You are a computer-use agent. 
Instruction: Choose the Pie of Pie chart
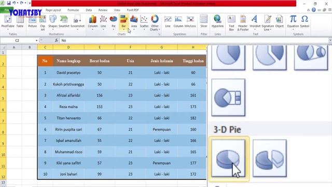tap(311, 57)
